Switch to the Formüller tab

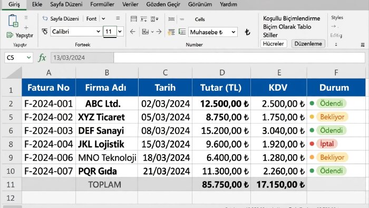tap(102, 4)
